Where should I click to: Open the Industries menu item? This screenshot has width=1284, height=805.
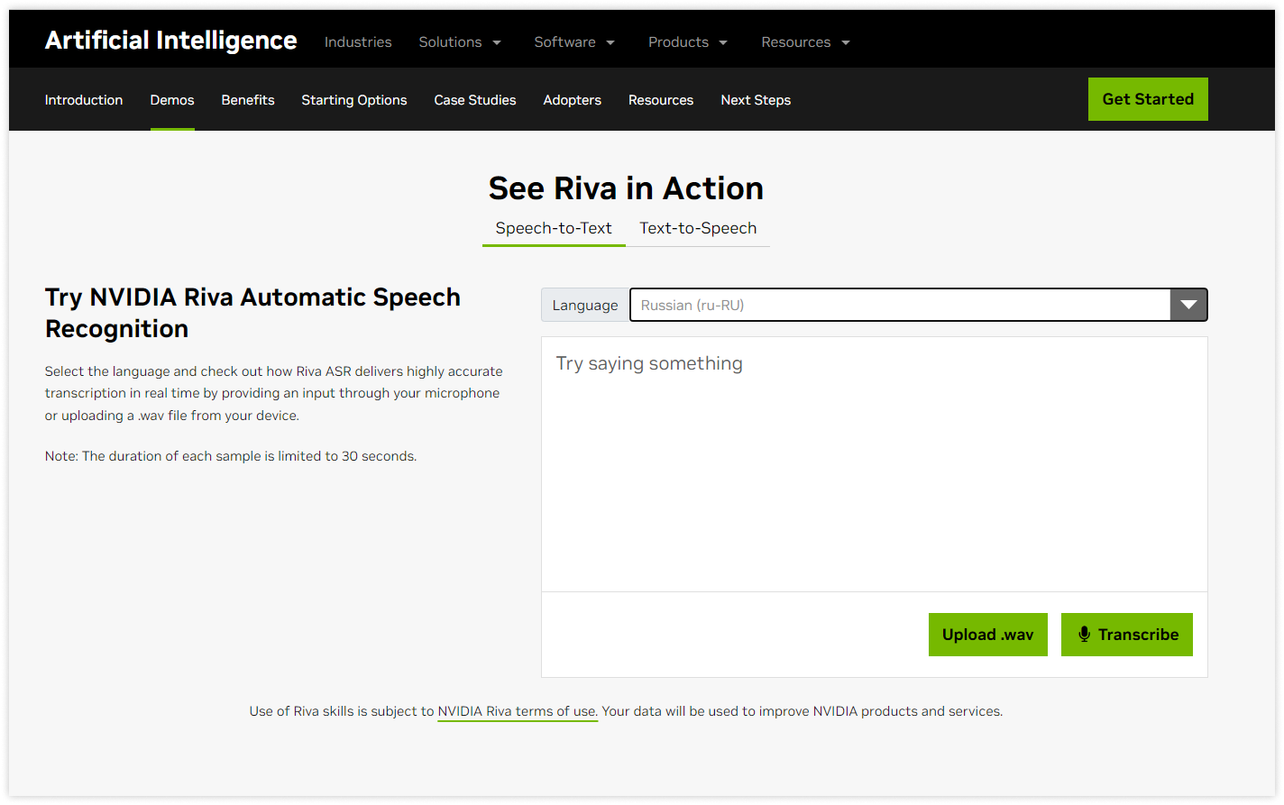pos(358,42)
